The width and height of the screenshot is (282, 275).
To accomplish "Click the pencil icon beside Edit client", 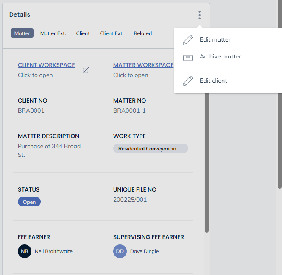I will (x=187, y=81).
